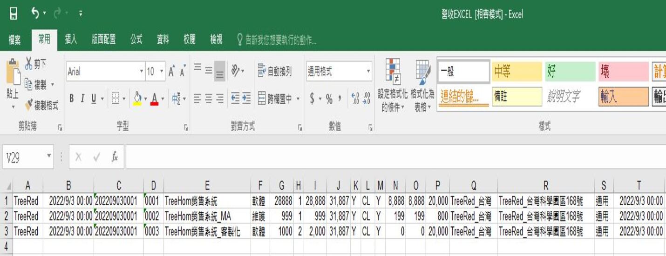
Task: Switch to the 版面配置 (Page Layout) tab
Action: click(103, 40)
